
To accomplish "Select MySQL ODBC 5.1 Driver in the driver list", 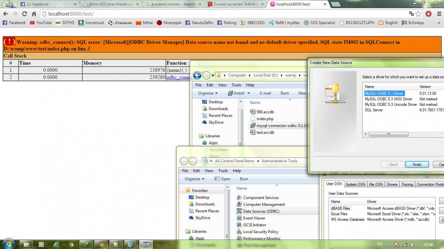I will click(x=384, y=93).
